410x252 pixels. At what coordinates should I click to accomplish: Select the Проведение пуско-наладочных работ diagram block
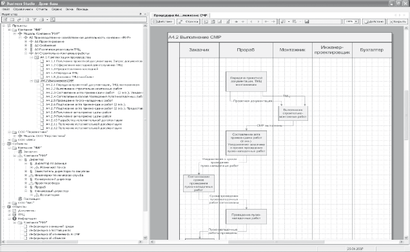pos(246,217)
